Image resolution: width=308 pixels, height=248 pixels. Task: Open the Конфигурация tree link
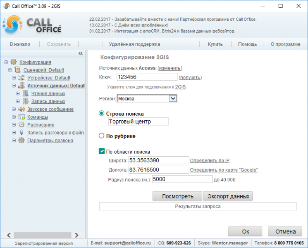tap(36, 62)
